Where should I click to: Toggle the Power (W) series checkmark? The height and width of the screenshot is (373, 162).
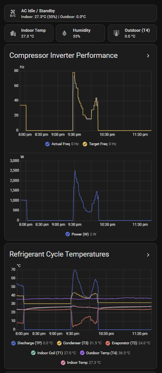point(68,234)
